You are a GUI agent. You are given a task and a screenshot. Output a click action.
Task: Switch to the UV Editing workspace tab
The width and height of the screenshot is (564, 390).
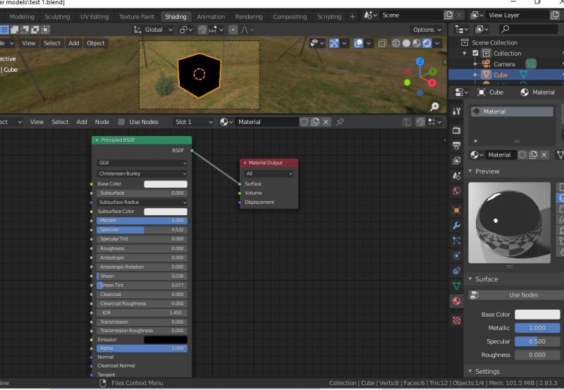click(x=94, y=16)
